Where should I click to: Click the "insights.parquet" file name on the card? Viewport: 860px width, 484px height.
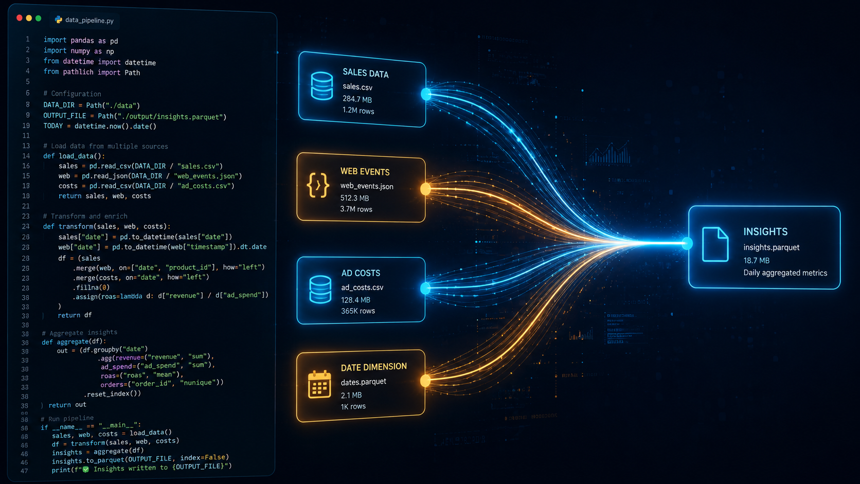tap(772, 247)
